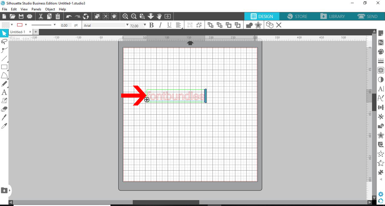Activate the Pan hand tool
This screenshot has height=206, width=385.
click(x=159, y=16)
